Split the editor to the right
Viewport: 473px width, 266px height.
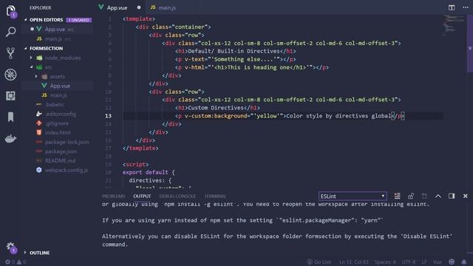click(x=452, y=7)
